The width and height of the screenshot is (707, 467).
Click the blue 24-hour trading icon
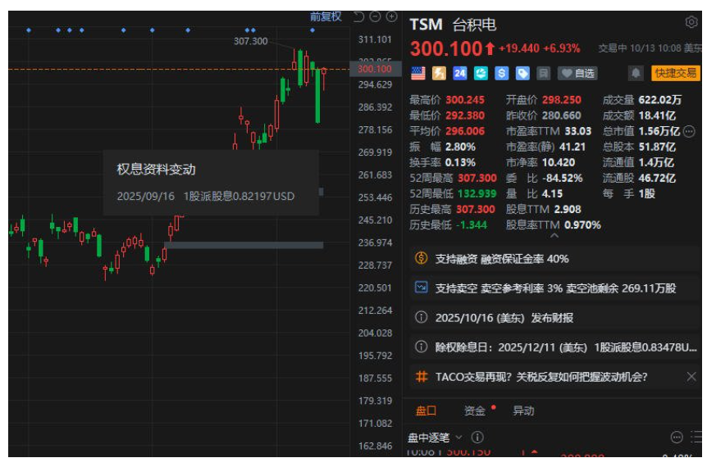coord(459,74)
